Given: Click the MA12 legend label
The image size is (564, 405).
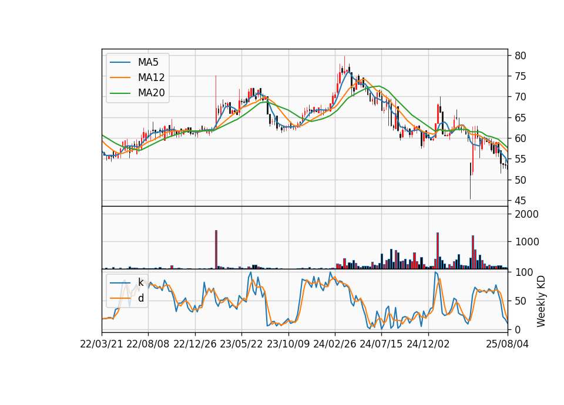Looking at the screenshot, I should 151,77.
